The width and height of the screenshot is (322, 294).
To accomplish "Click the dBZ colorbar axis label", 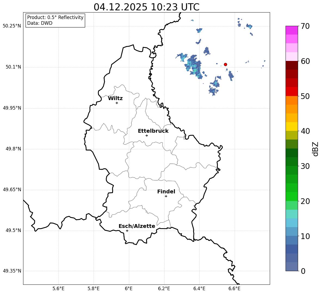I will (315, 149).
